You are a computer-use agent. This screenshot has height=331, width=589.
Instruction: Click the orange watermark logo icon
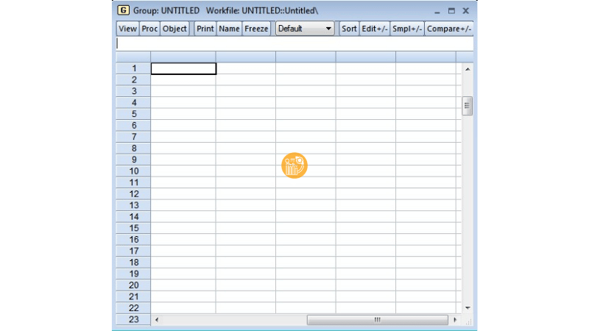(294, 166)
